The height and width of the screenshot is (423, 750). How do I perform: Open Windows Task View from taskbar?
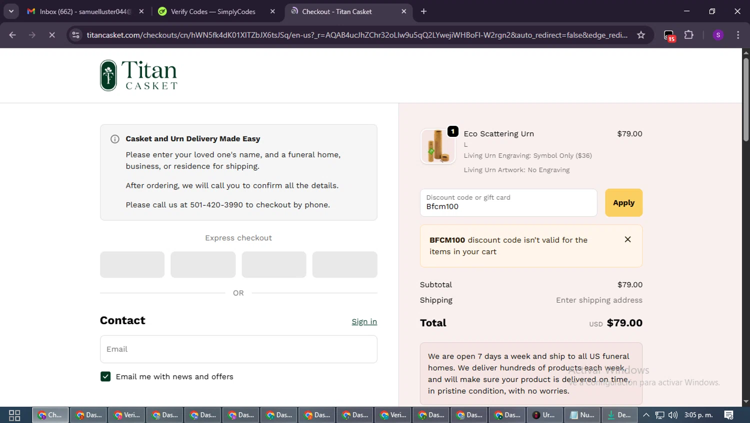(14, 415)
